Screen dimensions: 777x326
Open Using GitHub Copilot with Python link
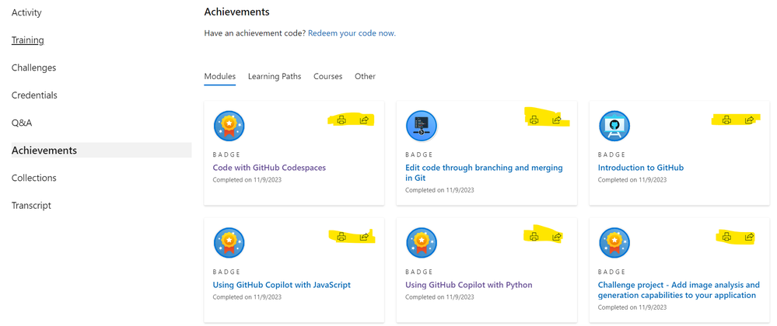(469, 285)
